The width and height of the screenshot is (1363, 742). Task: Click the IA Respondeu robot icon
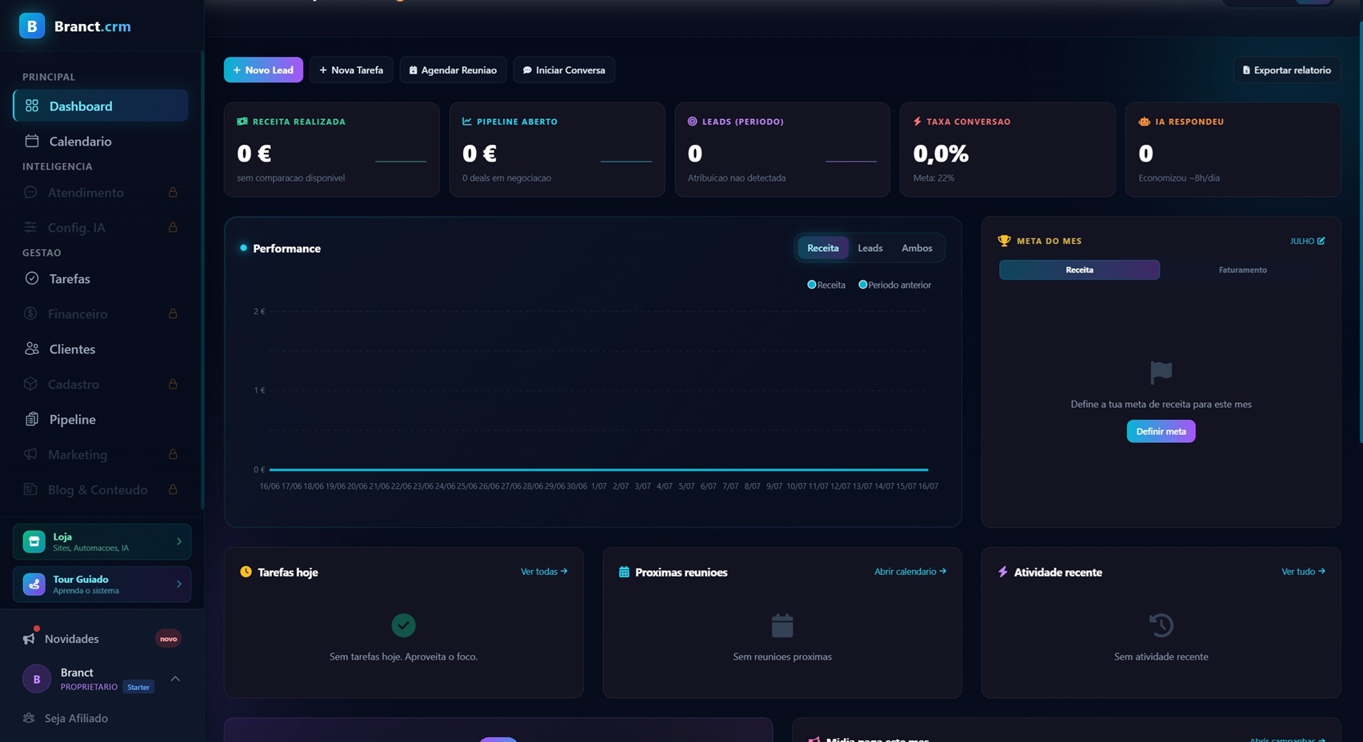click(1144, 122)
